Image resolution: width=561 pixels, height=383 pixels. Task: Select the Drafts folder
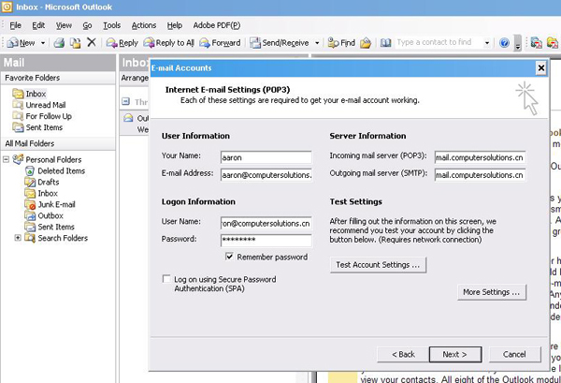click(x=42, y=182)
